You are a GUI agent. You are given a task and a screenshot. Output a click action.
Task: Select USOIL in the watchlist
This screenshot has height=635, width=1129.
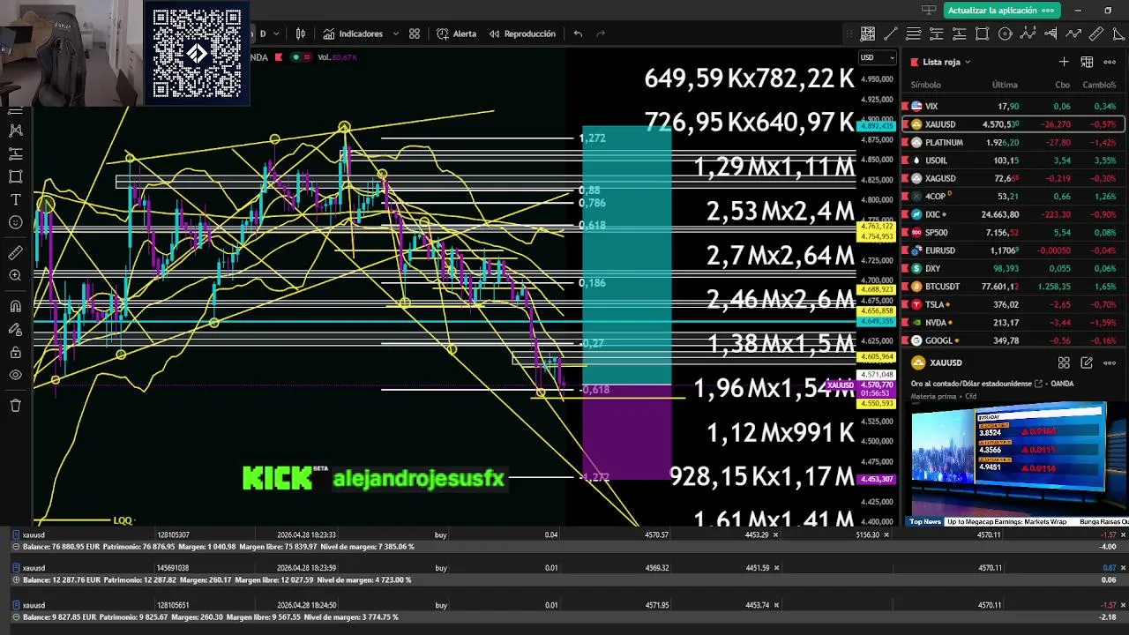tap(1013, 161)
